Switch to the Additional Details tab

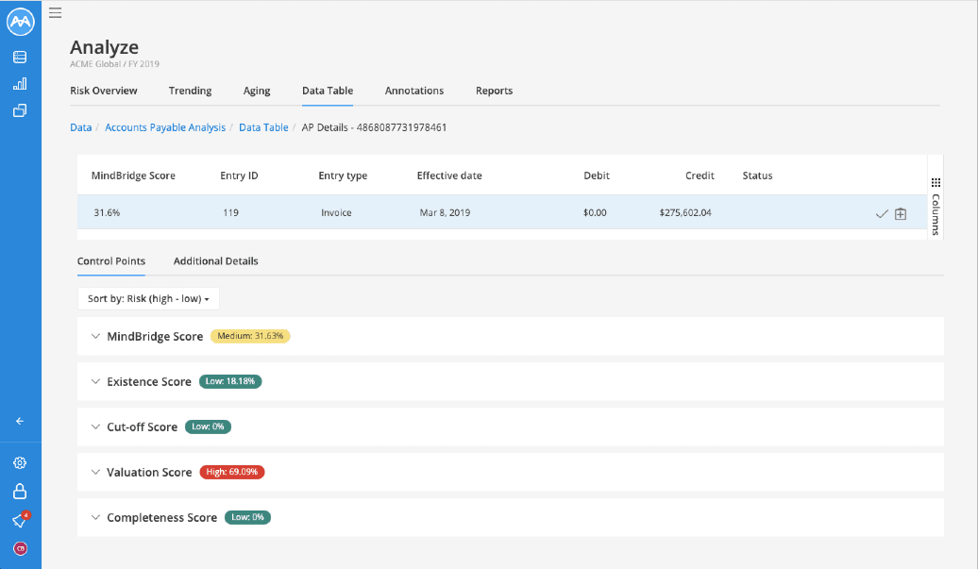(x=215, y=261)
